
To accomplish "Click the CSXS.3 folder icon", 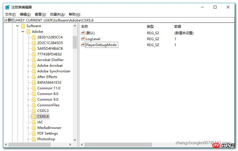I will pyautogui.click(x=34, y=111).
